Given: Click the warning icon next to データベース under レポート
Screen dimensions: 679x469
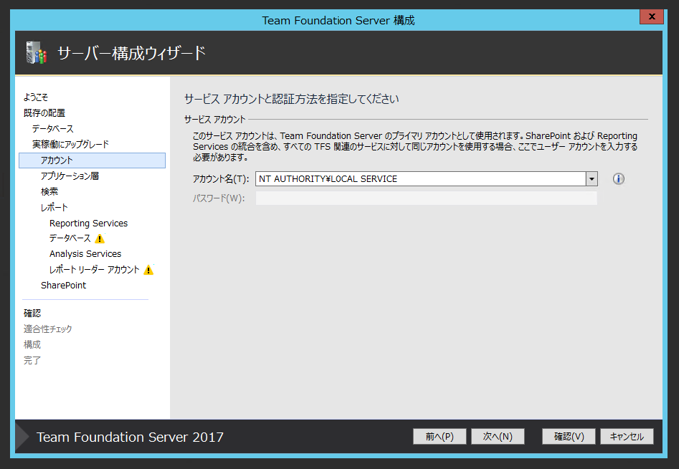Looking at the screenshot, I should 100,238.
